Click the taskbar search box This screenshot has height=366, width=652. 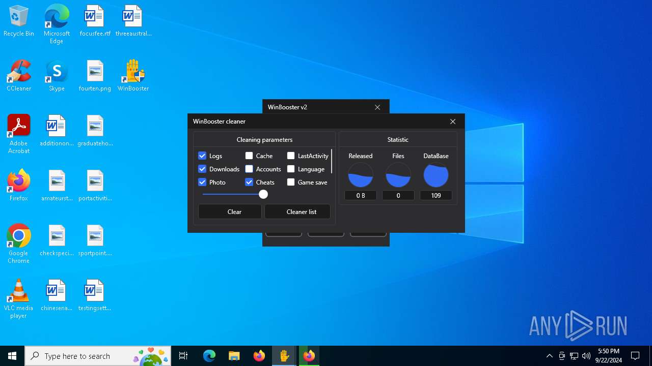click(99, 356)
